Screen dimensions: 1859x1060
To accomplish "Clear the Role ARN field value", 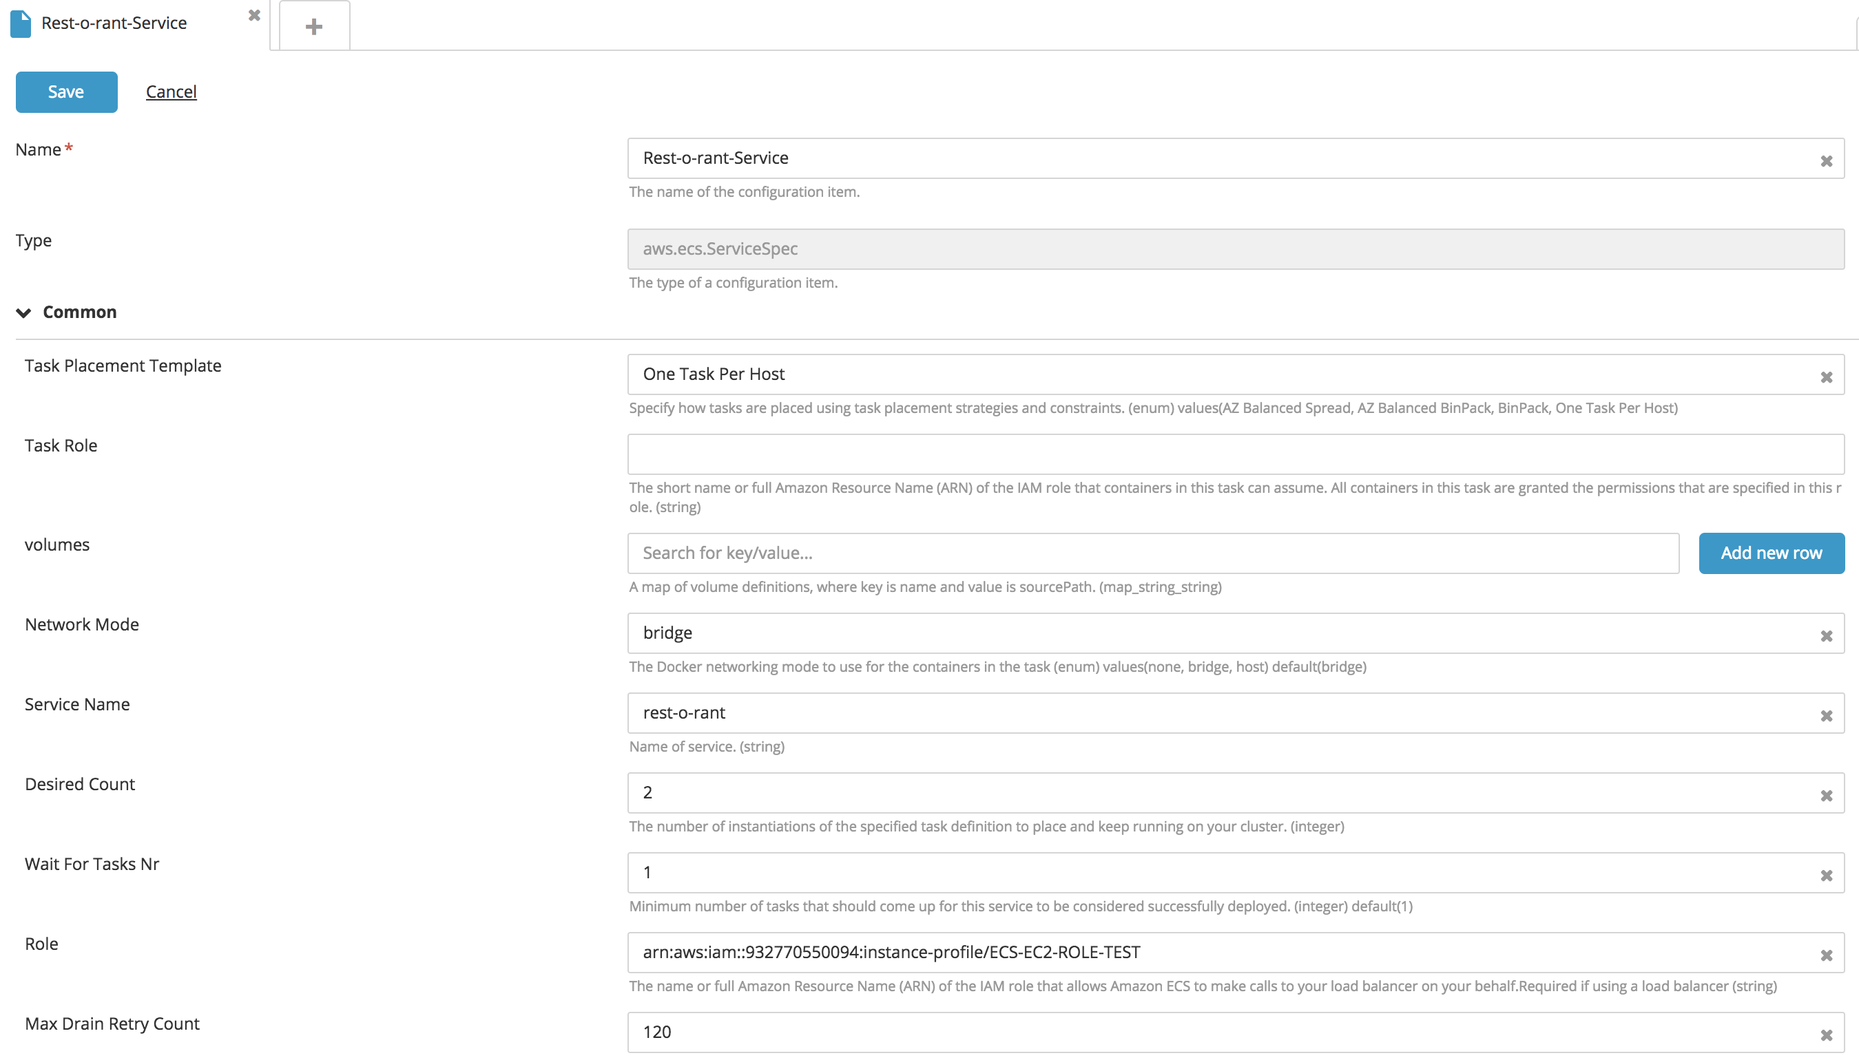I will (x=1825, y=955).
